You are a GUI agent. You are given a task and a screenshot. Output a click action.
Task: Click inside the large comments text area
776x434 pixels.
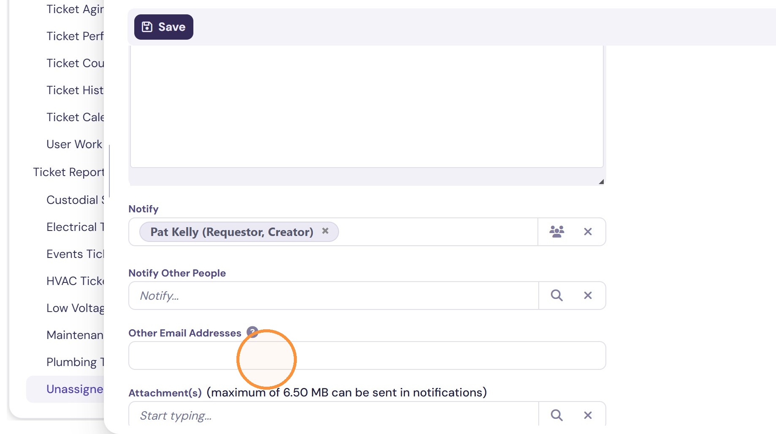366,106
